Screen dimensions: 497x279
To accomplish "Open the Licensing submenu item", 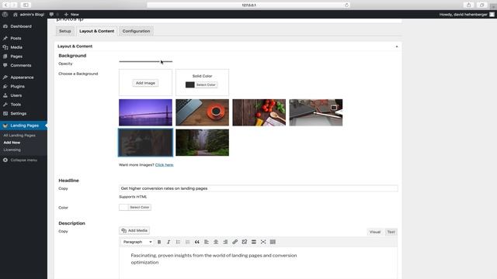I will (12, 150).
